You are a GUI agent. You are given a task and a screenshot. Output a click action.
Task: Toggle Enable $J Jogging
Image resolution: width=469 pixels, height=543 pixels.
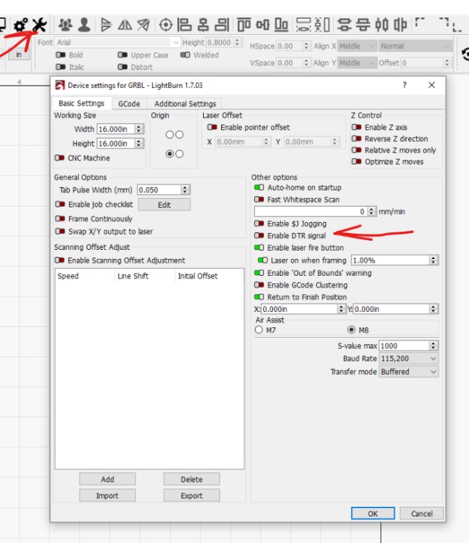tap(259, 224)
